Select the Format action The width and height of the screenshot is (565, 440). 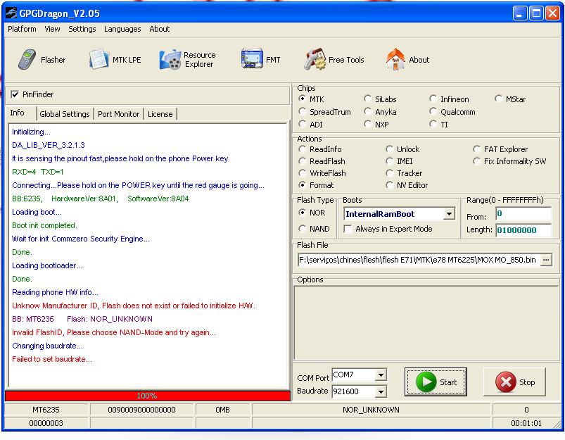pyautogui.click(x=303, y=185)
